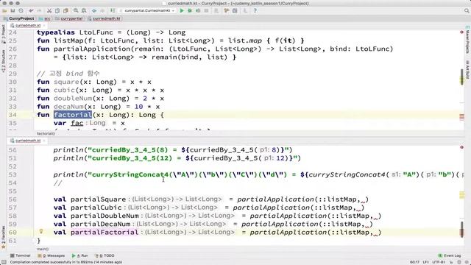Click the Back navigation arrow icon
The width and height of the screenshot is (471, 265).
[94, 11]
